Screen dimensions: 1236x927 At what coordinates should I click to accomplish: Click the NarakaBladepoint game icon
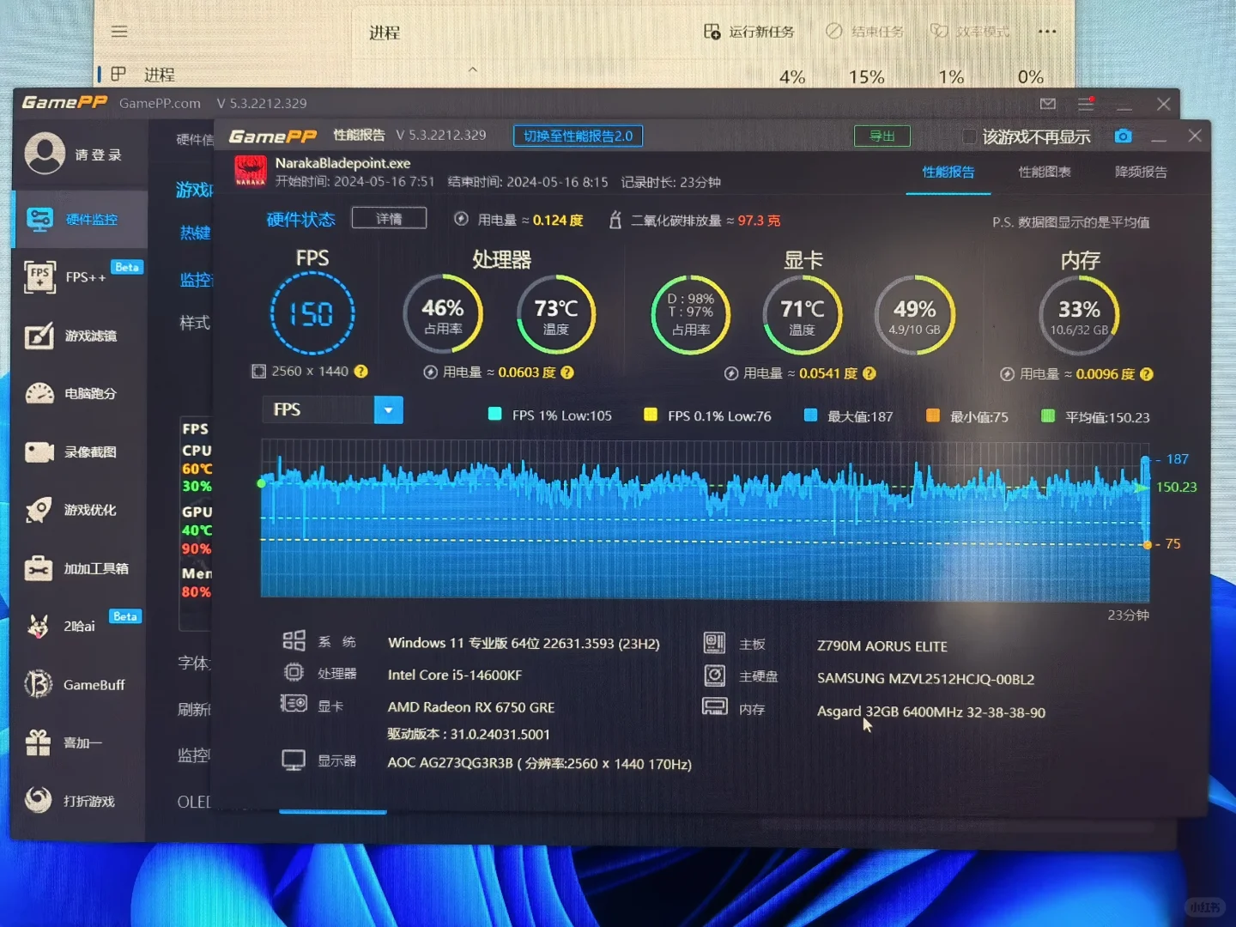point(251,171)
